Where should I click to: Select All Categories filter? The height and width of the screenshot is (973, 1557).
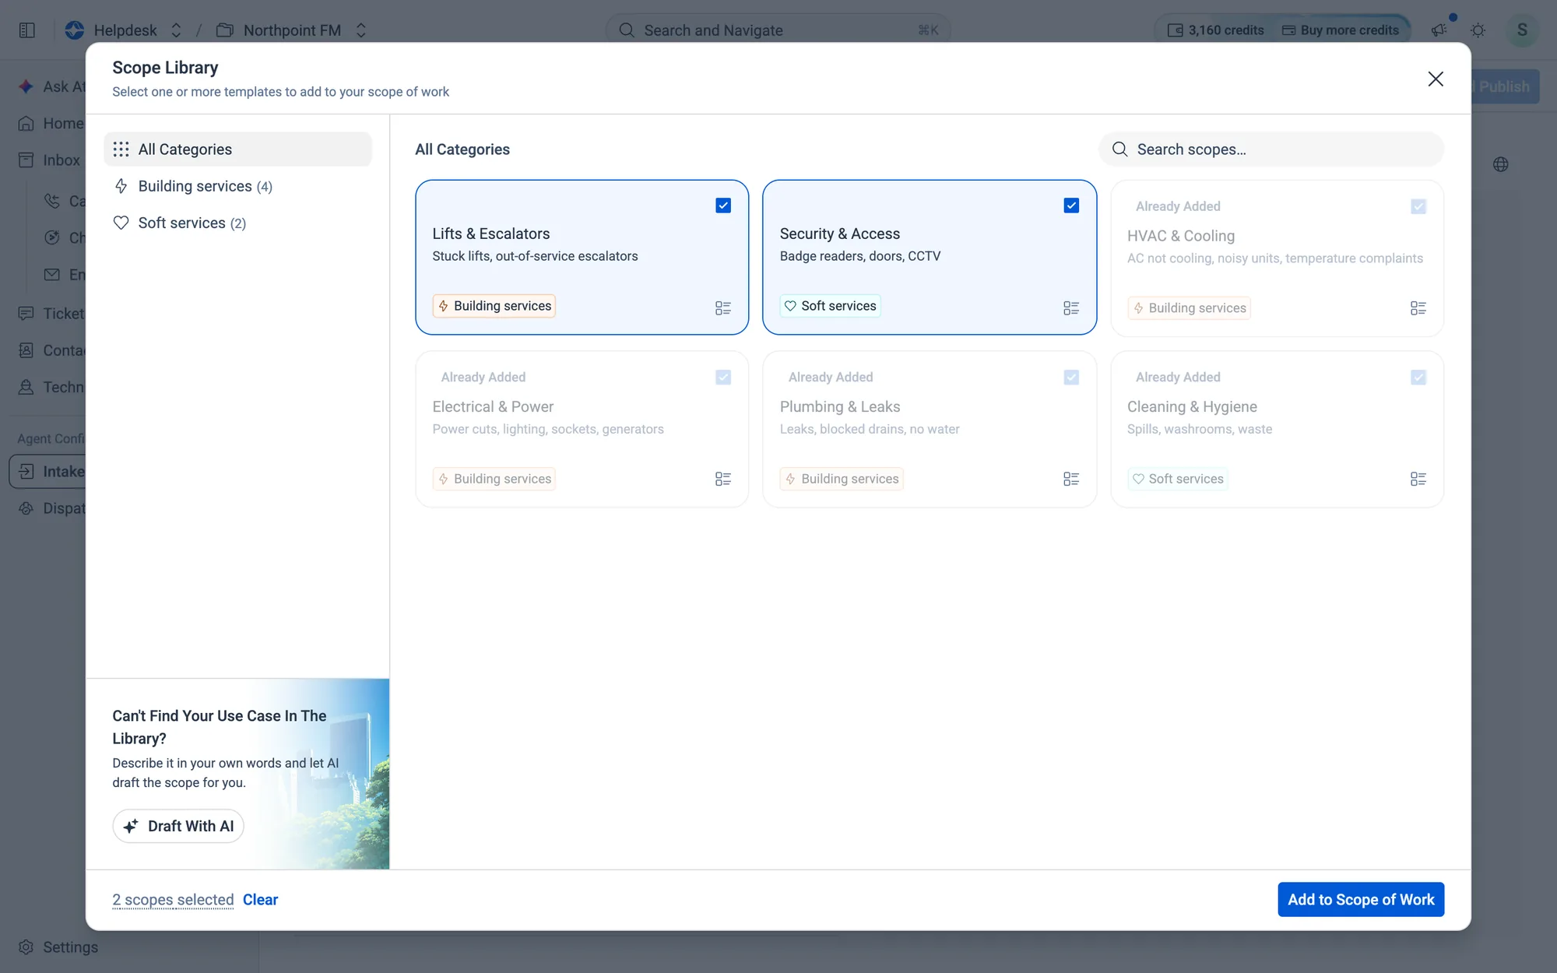point(237,149)
